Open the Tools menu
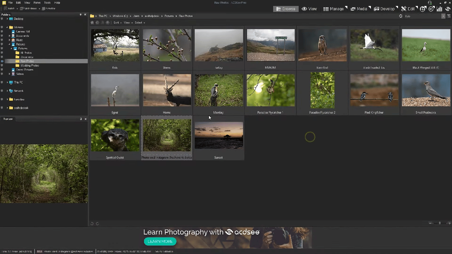452x254 pixels. tap(47, 3)
